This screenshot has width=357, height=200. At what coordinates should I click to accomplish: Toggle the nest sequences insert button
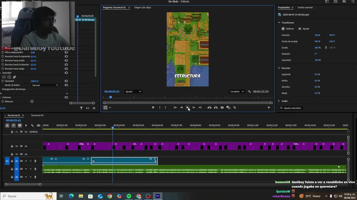(7, 126)
